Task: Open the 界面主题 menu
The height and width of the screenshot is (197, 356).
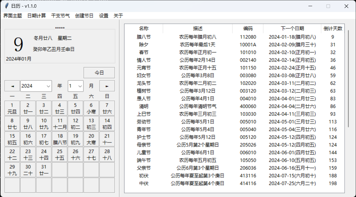Action: 13,16
